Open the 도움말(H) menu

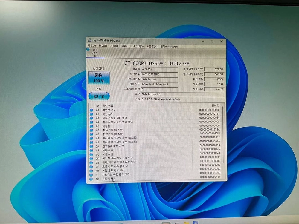pos(152,46)
